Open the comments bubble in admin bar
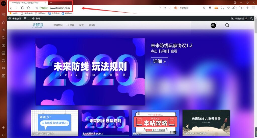Image resolution: width=257 pixels, height=138 pixels. (26, 19)
